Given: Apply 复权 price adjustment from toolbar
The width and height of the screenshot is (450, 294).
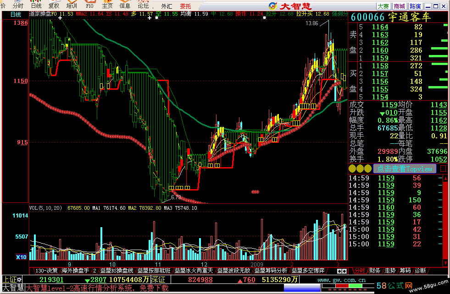Looking at the screenshot, I should pos(54,4).
